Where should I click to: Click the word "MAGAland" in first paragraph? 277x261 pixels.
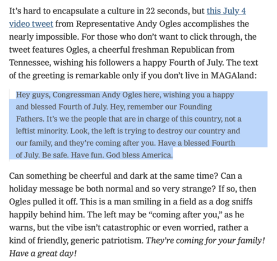click(x=233, y=76)
